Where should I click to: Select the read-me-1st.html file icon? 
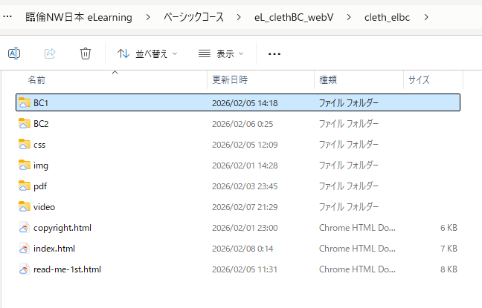tap(25, 269)
